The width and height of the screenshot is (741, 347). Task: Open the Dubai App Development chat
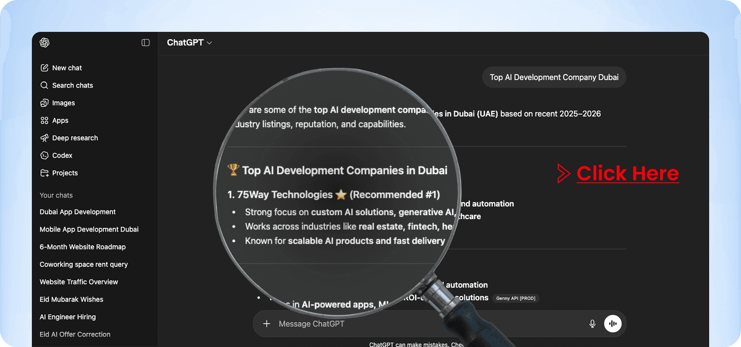pos(78,212)
